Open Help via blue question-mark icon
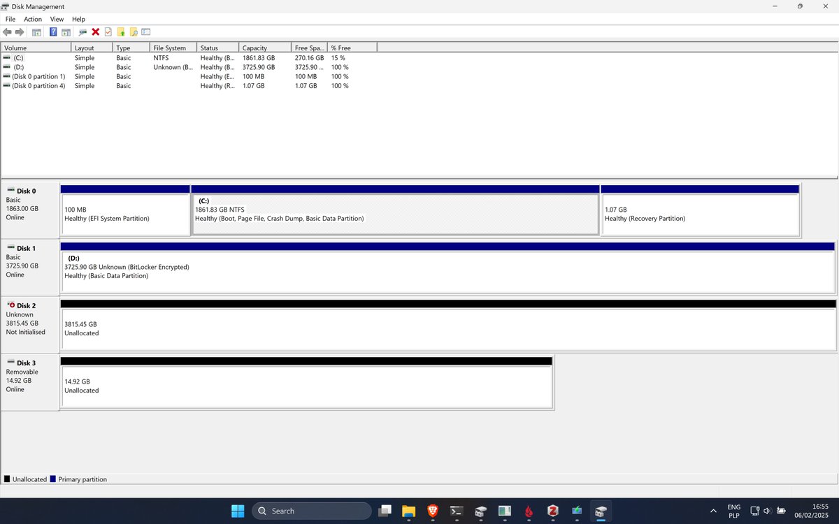 pyautogui.click(x=53, y=32)
